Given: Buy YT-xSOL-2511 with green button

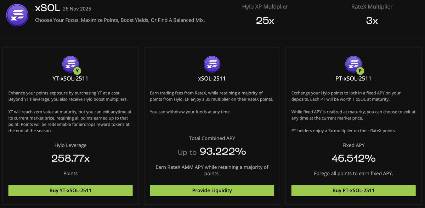Looking at the screenshot, I should [70, 190].
